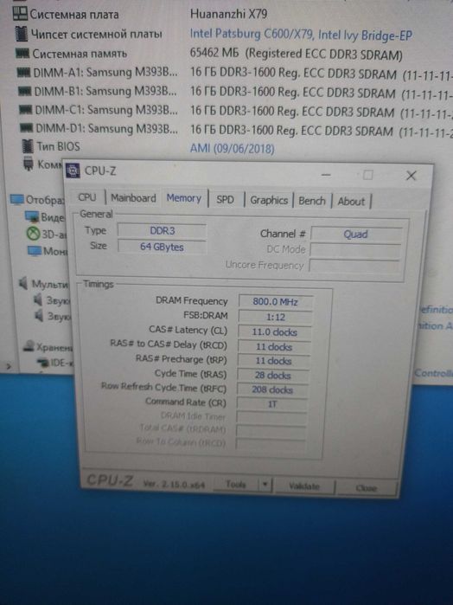
Task: Click the DIMM-D1 memory module icon
Action: click(x=27, y=128)
